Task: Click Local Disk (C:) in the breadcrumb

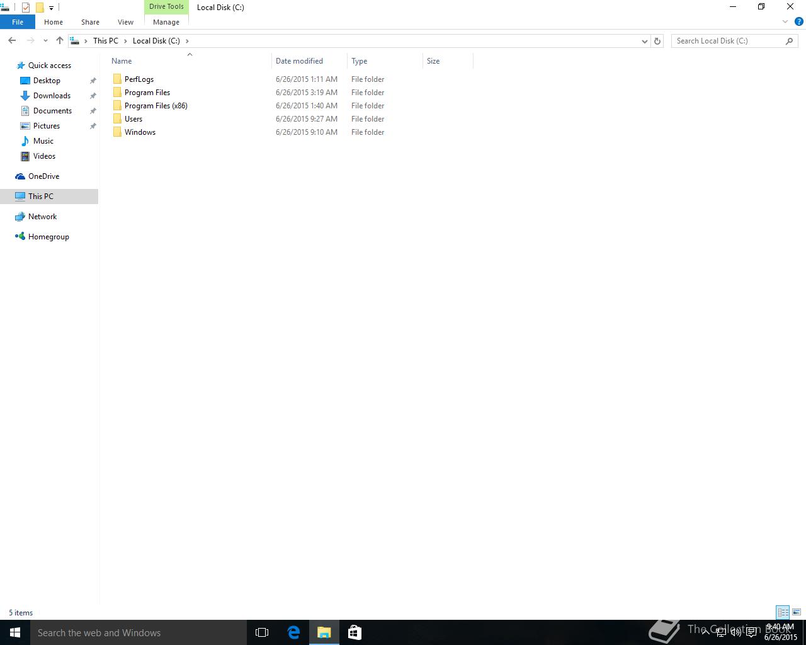Action: 156,41
